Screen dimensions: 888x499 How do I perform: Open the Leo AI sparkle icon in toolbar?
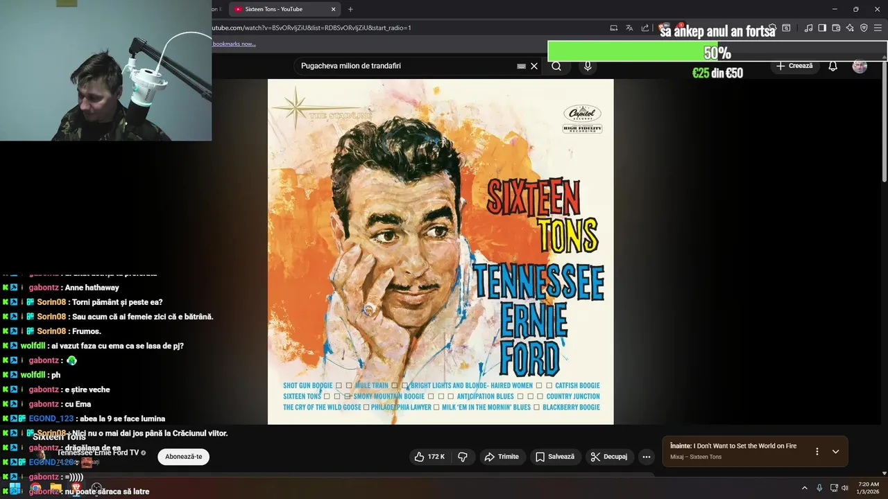click(x=850, y=28)
